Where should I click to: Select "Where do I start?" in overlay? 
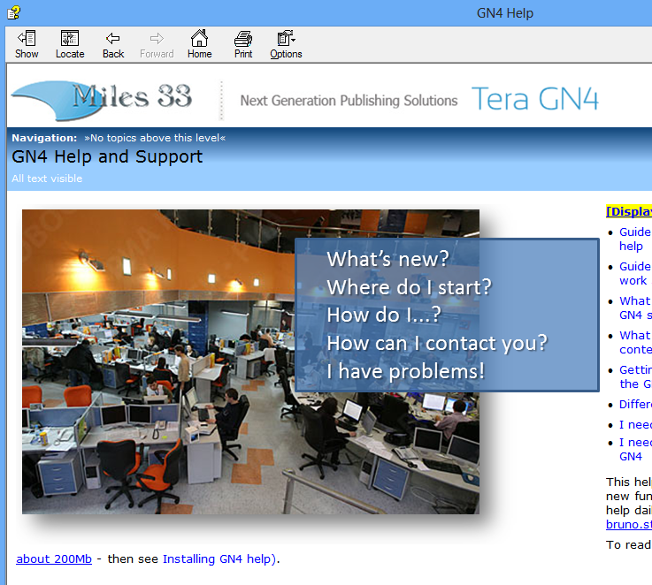click(x=410, y=286)
